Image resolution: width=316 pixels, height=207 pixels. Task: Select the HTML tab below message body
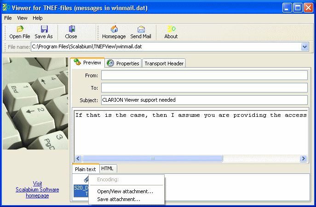point(109,168)
